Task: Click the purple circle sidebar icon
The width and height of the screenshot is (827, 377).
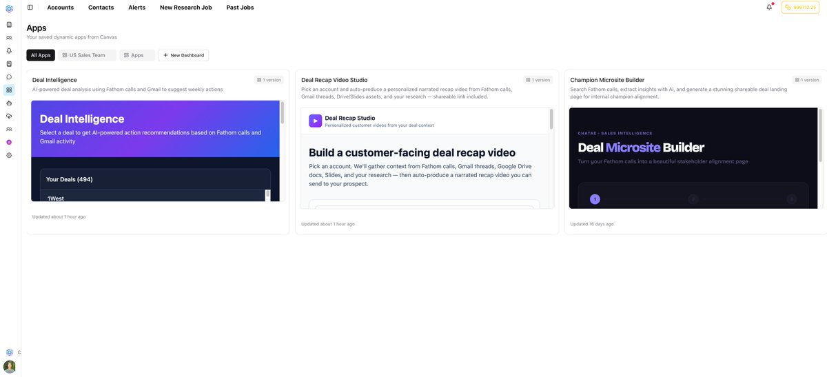Action: [9, 142]
